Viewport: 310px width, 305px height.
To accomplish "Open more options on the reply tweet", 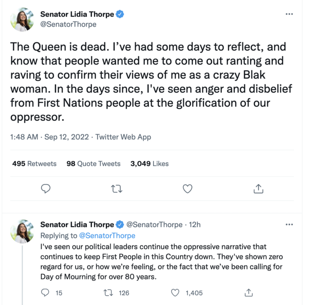I will 289,224.
